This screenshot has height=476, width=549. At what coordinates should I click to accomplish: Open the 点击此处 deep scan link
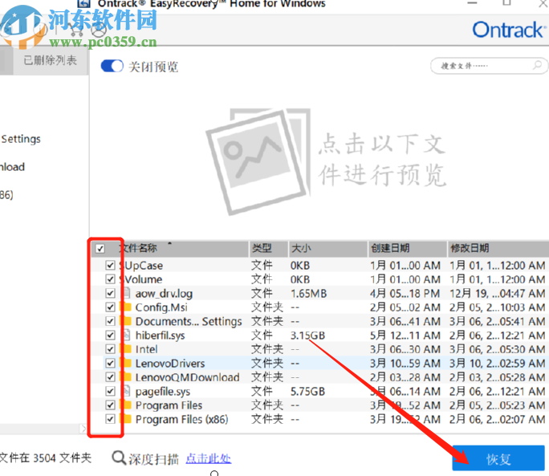pos(209,458)
